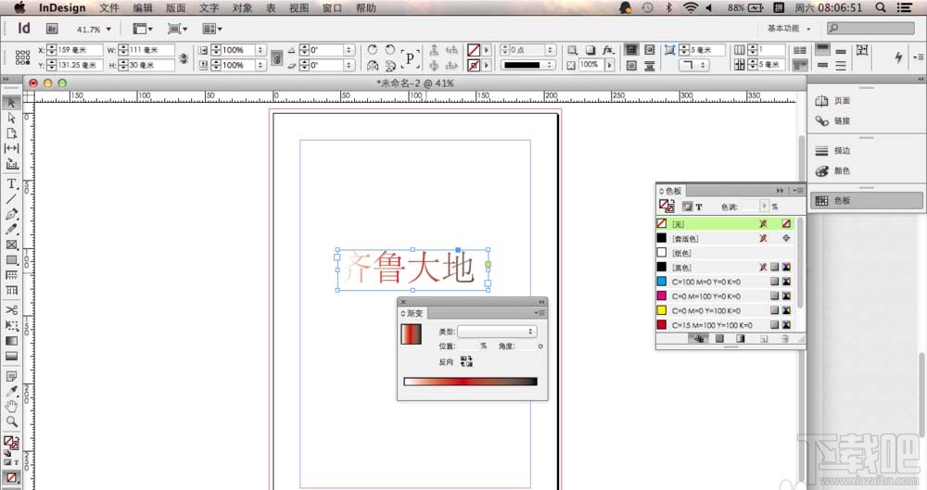Show only gradient swatches in panel footer
This screenshot has height=490, width=927.
click(740, 339)
